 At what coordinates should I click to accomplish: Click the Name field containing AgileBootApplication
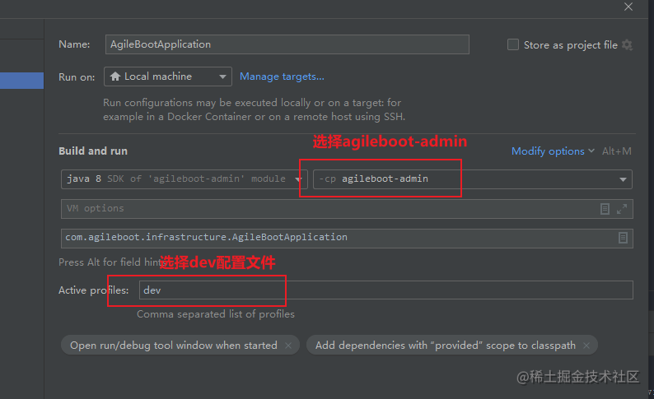tap(287, 44)
